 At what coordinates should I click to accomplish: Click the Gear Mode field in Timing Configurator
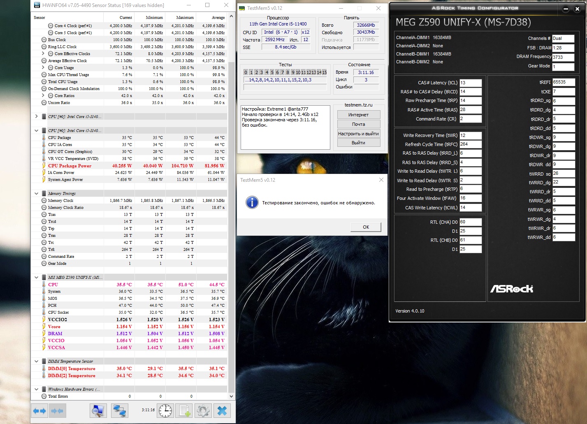(x=563, y=67)
